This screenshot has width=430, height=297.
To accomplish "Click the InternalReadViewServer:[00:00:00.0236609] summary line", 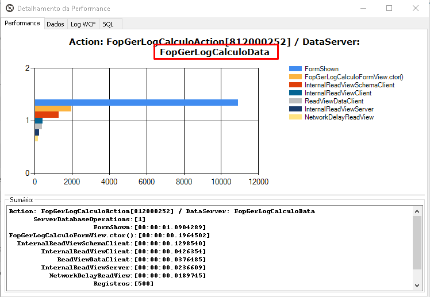I will pyautogui.click(x=124, y=267).
